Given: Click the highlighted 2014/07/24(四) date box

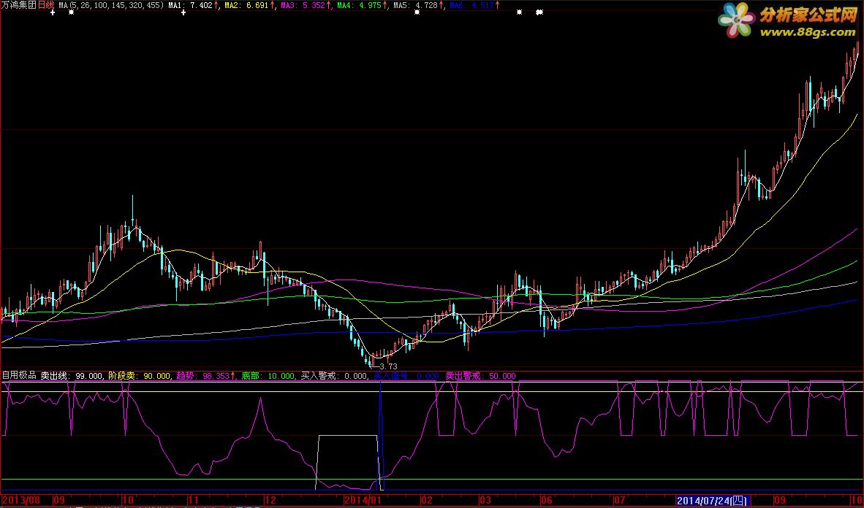Looking at the screenshot, I should tap(712, 500).
